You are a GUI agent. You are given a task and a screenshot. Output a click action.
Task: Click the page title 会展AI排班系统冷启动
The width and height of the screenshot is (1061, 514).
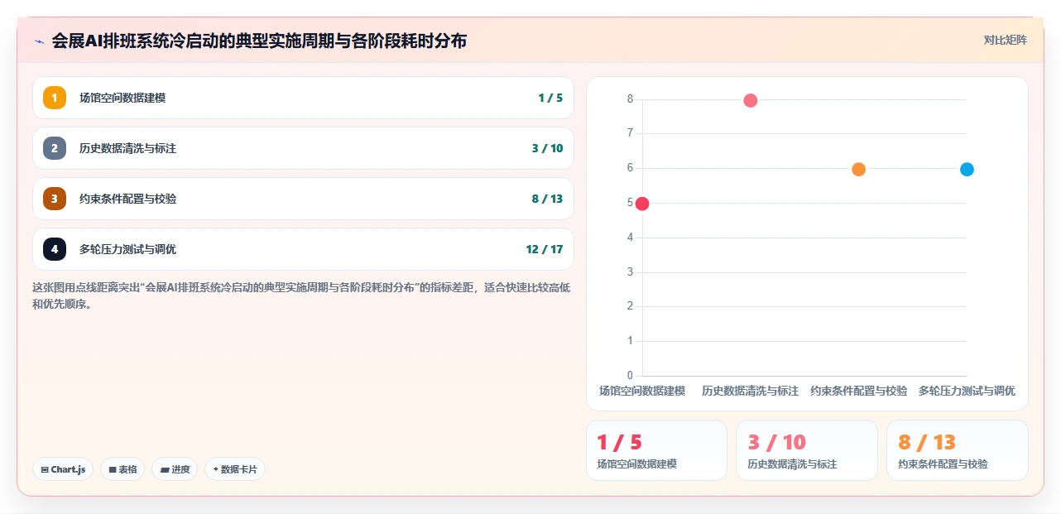pyautogui.click(x=259, y=41)
